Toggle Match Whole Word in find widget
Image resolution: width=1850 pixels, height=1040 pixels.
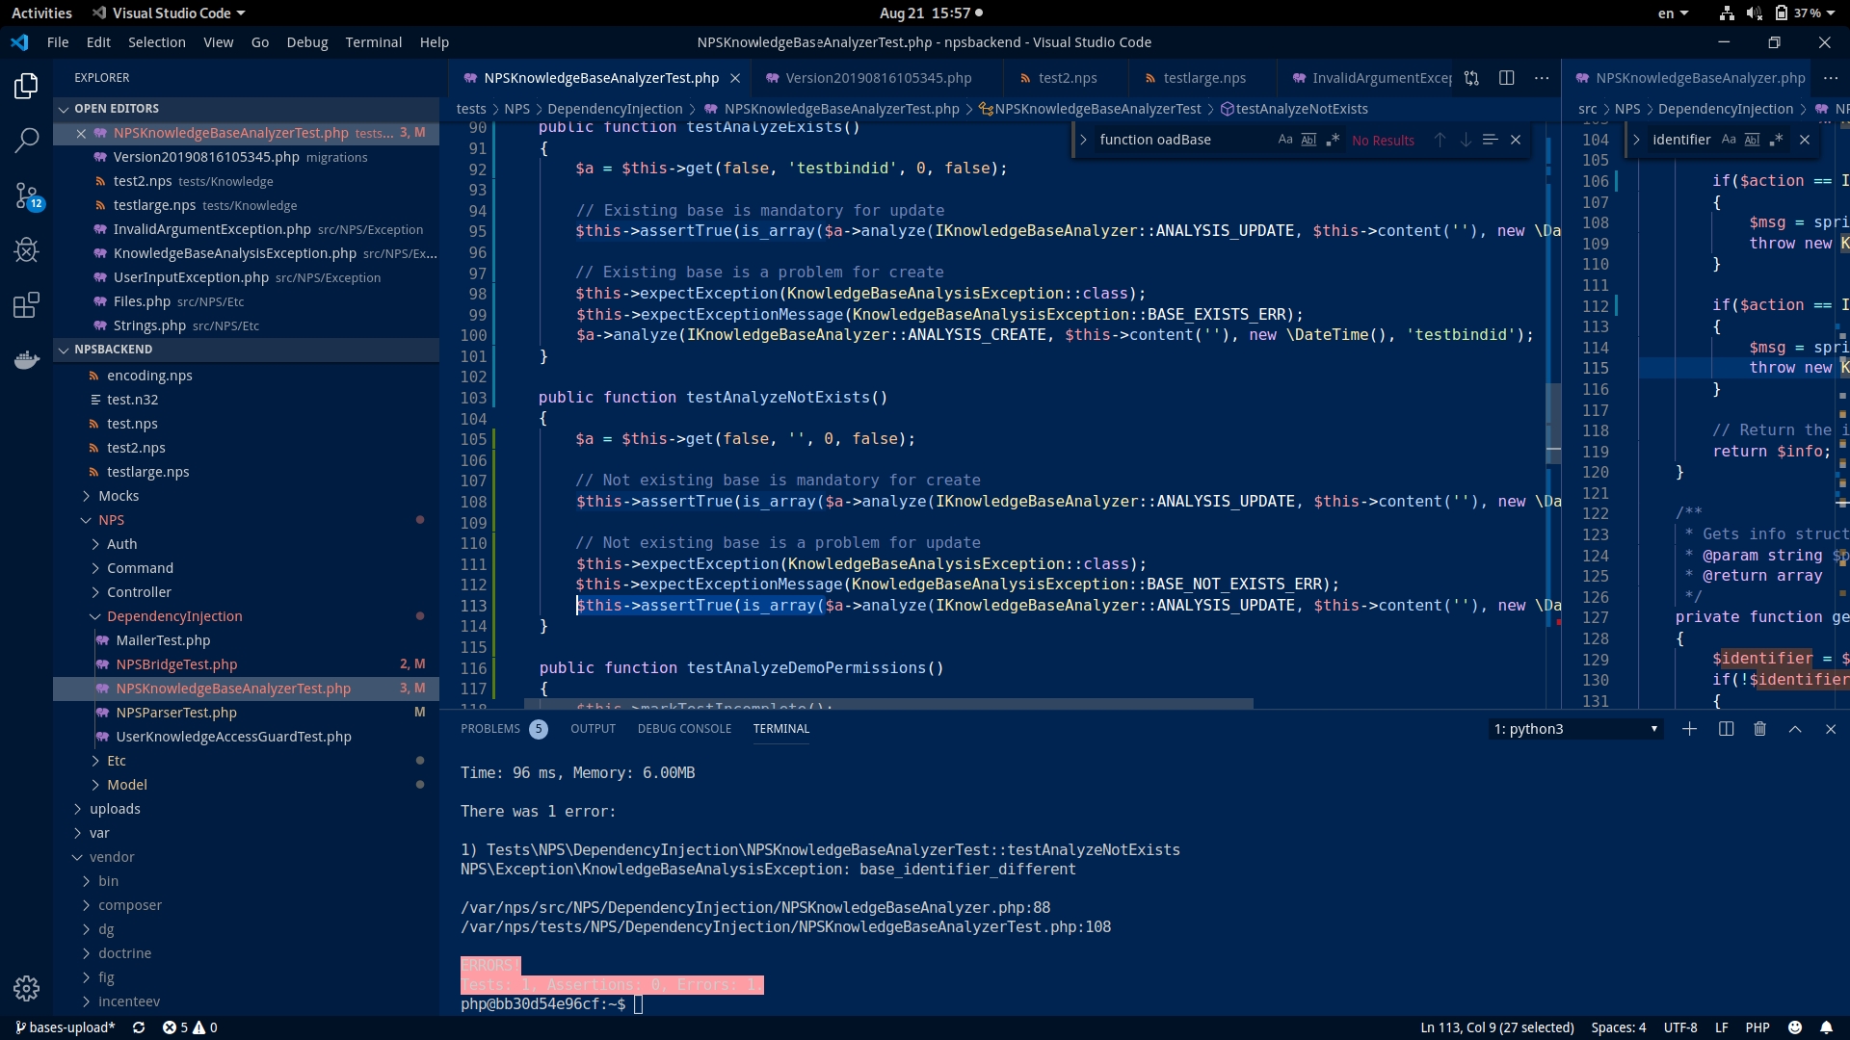(1308, 140)
